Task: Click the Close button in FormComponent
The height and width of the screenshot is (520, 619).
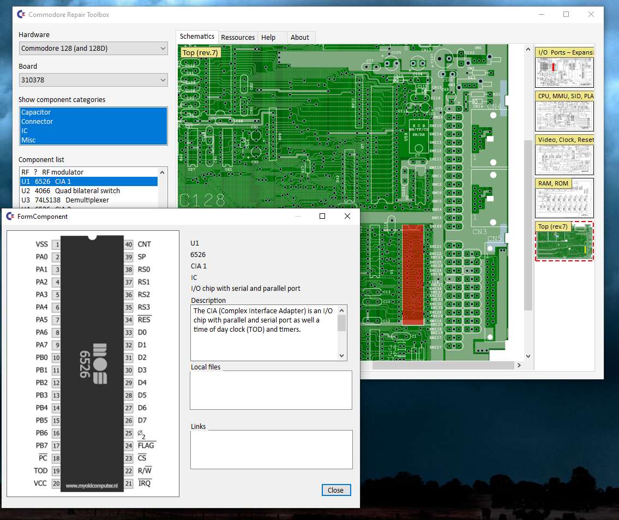Action: (336, 490)
